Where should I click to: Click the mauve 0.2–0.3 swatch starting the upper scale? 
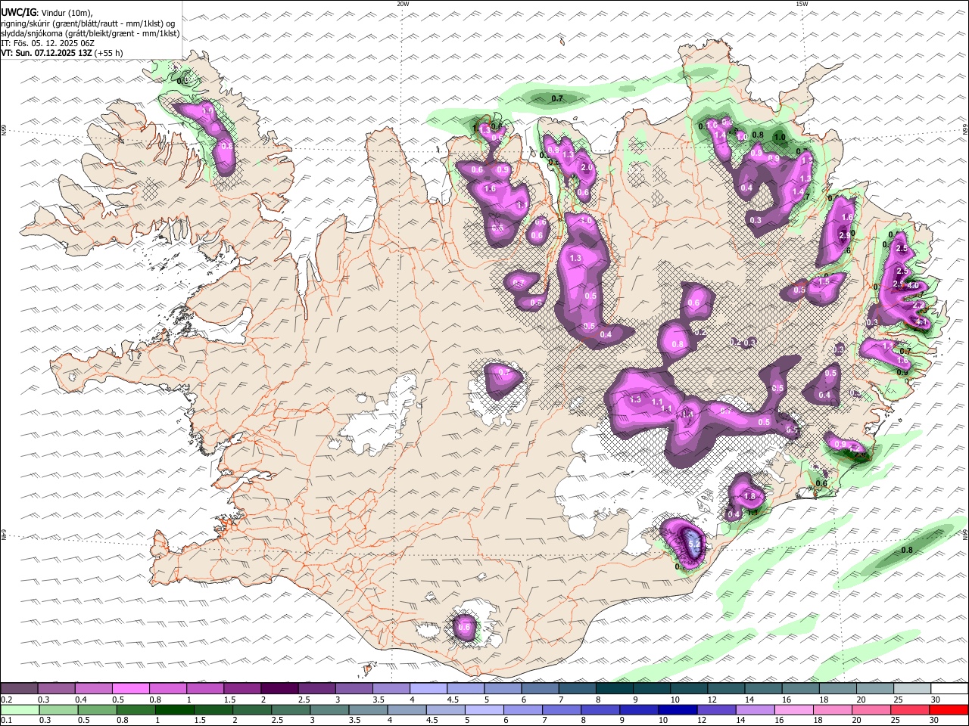pyautogui.click(x=19, y=689)
